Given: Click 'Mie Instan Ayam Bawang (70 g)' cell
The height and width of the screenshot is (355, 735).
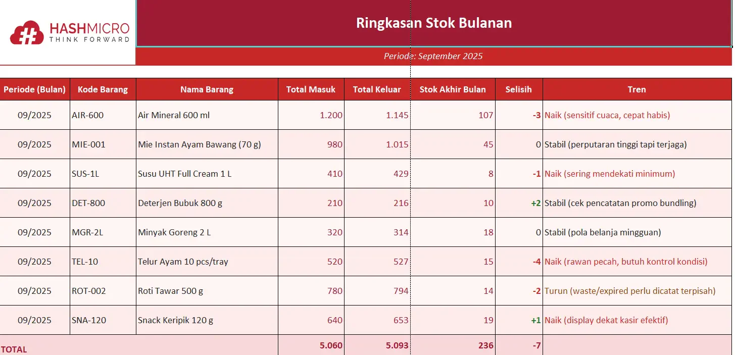Looking at the screenshot, I should click(x=207, y=144).
